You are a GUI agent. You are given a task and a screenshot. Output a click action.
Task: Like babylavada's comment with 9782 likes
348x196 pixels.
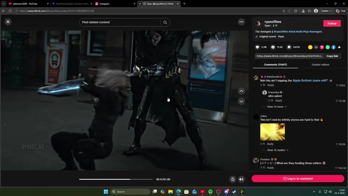click(x=337, y=85)
